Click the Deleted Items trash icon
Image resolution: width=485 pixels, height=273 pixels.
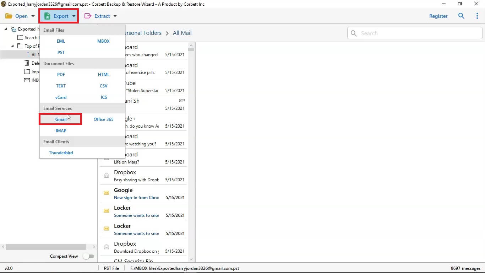click(x=27, y=63)
